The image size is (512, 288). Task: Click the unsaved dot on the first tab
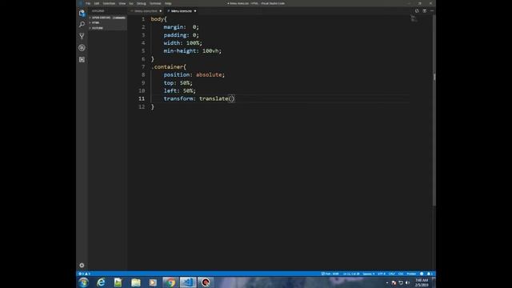[x=160, y=11]
